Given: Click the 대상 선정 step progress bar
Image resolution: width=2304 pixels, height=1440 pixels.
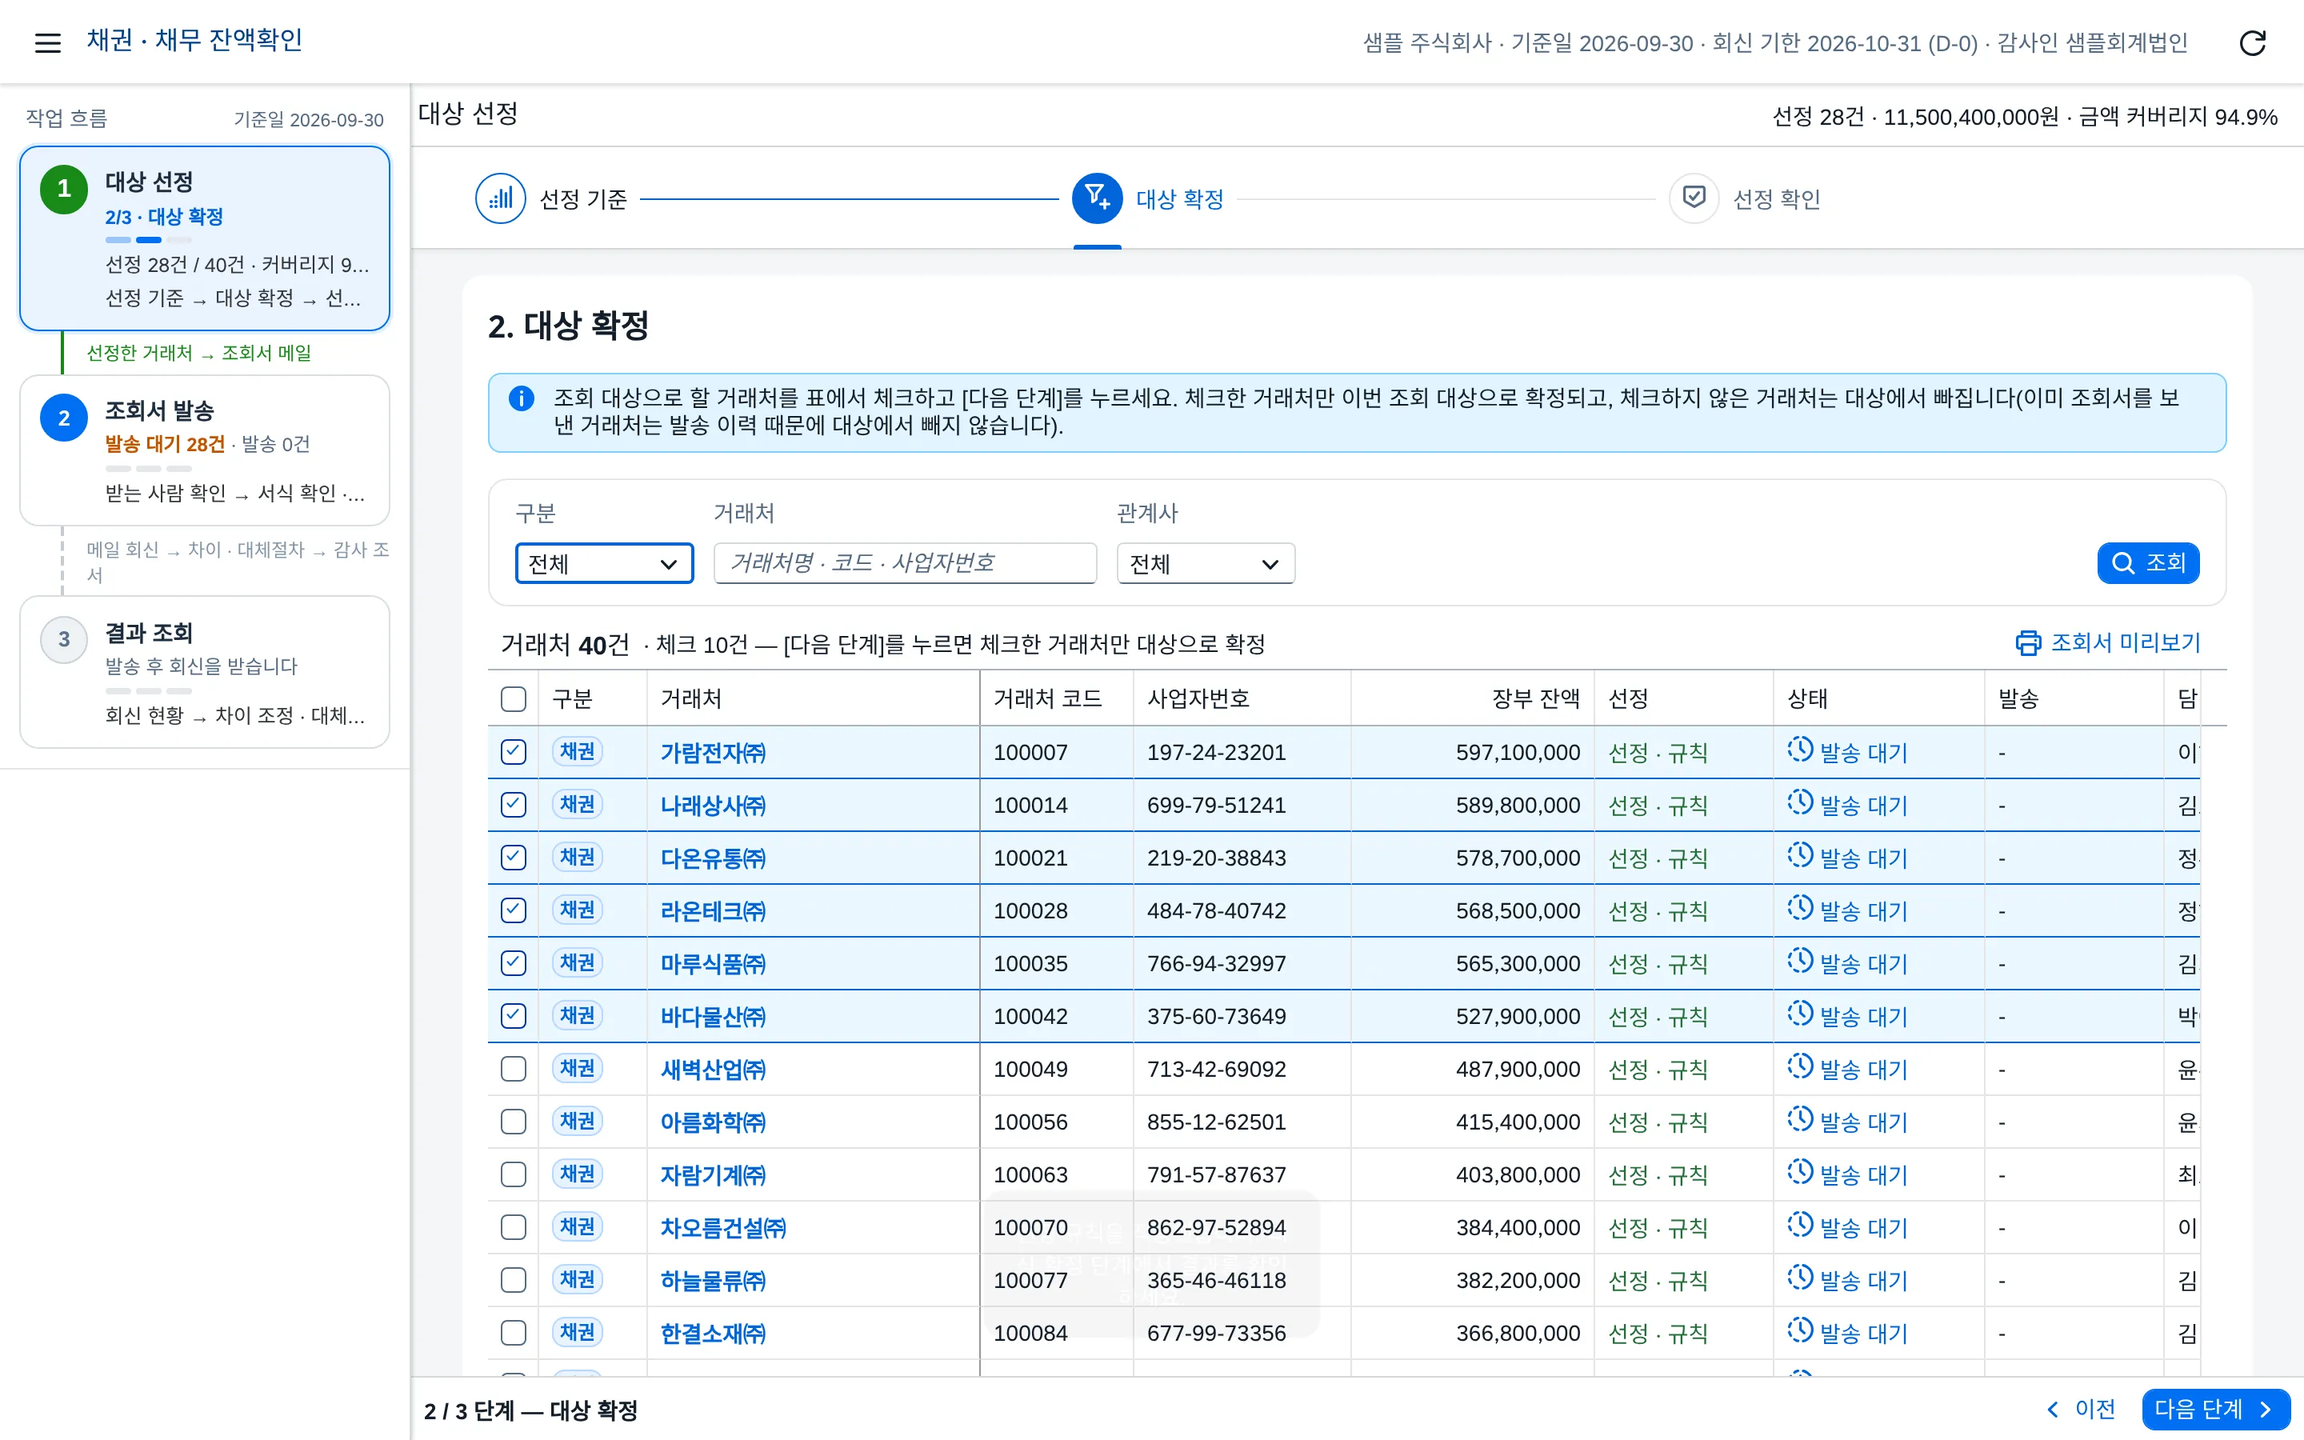Looking at the screenshot, I should [149, 240].
